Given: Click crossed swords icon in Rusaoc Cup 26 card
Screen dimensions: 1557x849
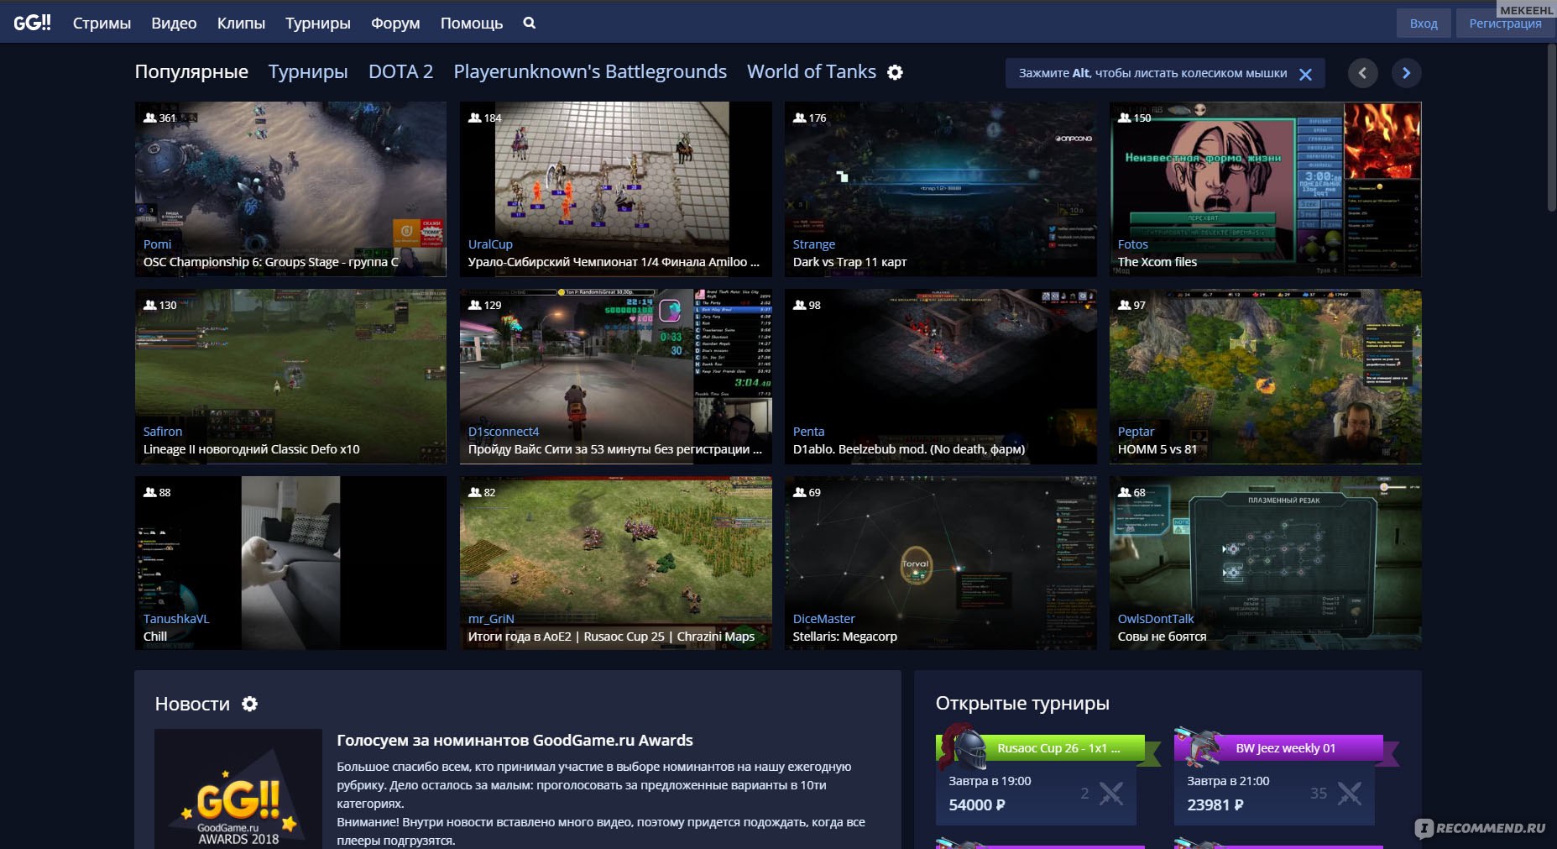Looking at the screenshot, I should pyautogui.click(x=1111, y=793).
